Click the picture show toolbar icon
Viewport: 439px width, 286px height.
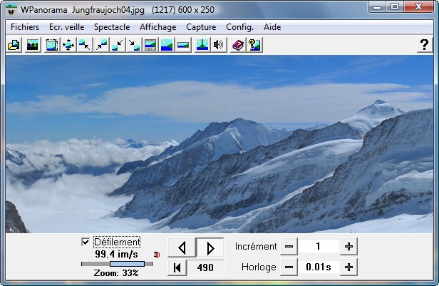pyautogui.click(x=33, y=45)
